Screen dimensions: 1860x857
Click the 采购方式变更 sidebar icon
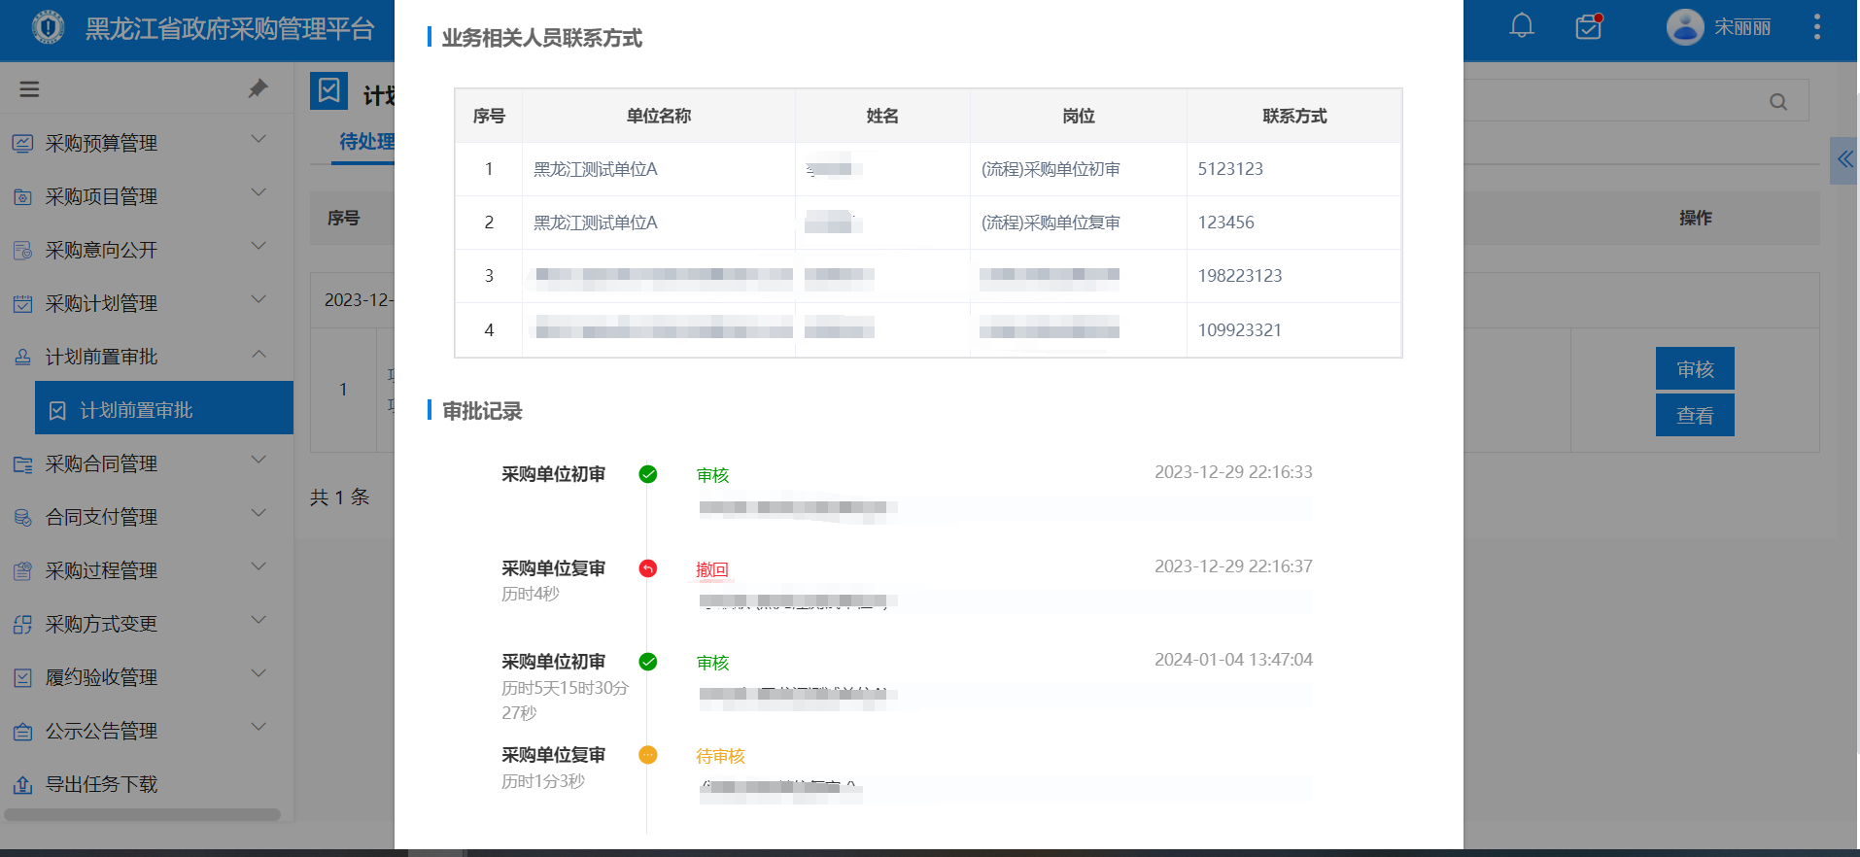22,625
